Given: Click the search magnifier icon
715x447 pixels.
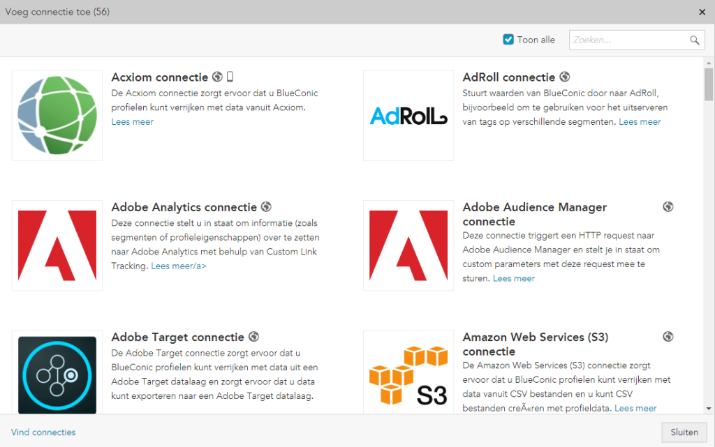Looking at the screenshot, I should coord(695,40).
